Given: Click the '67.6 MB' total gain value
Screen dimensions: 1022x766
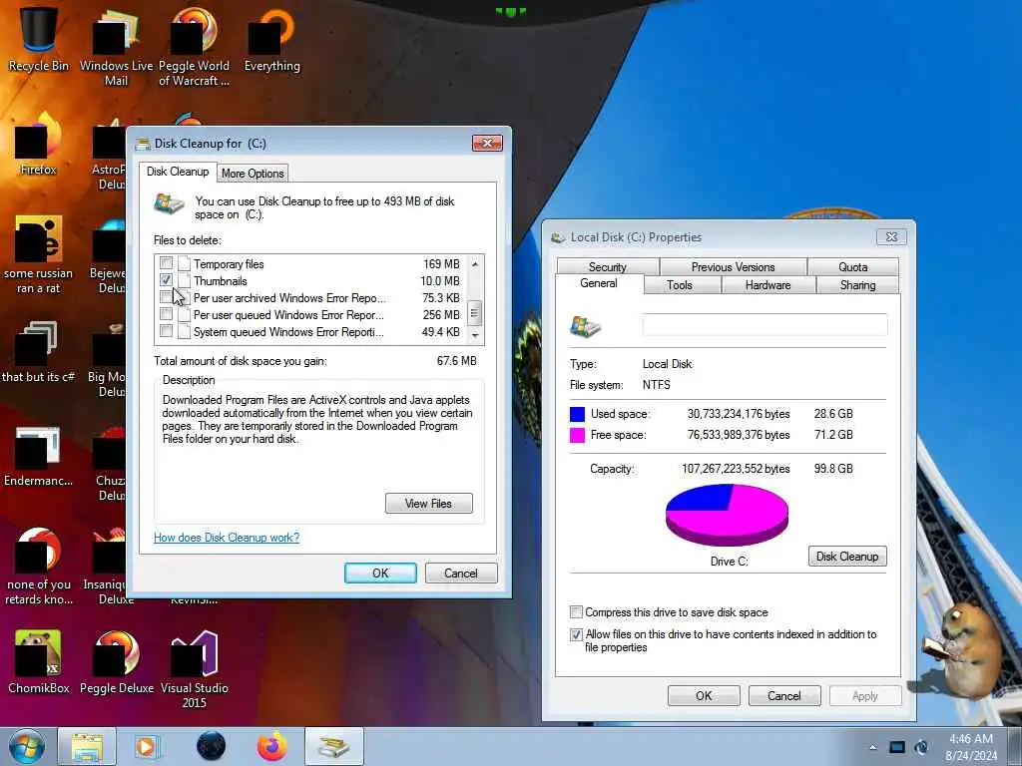Looking at the screenshot, I should (456, 360).
